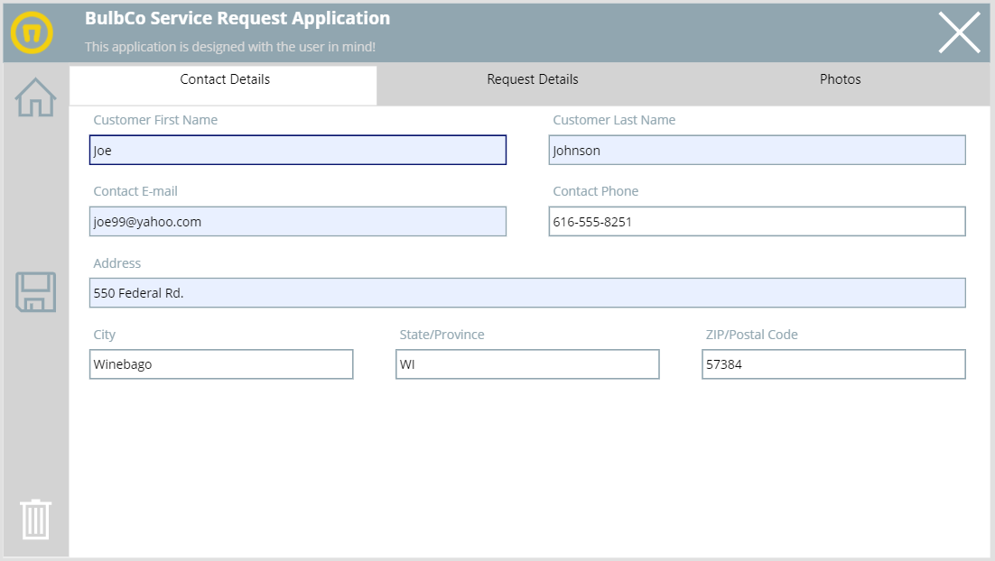Click the 'ZIP/Postal Code' label

(751, 335)
